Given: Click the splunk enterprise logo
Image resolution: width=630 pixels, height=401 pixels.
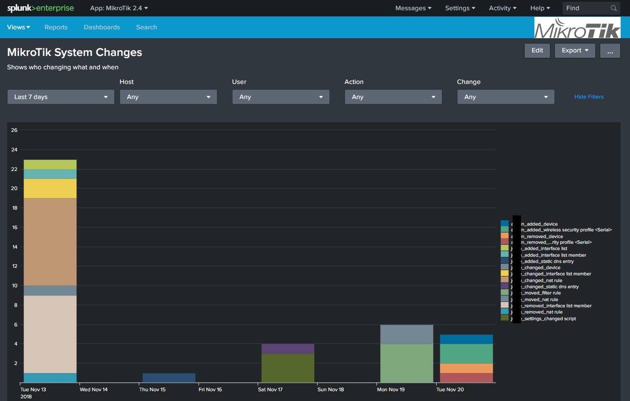Looking at the screenshot, I should (40, 8).
